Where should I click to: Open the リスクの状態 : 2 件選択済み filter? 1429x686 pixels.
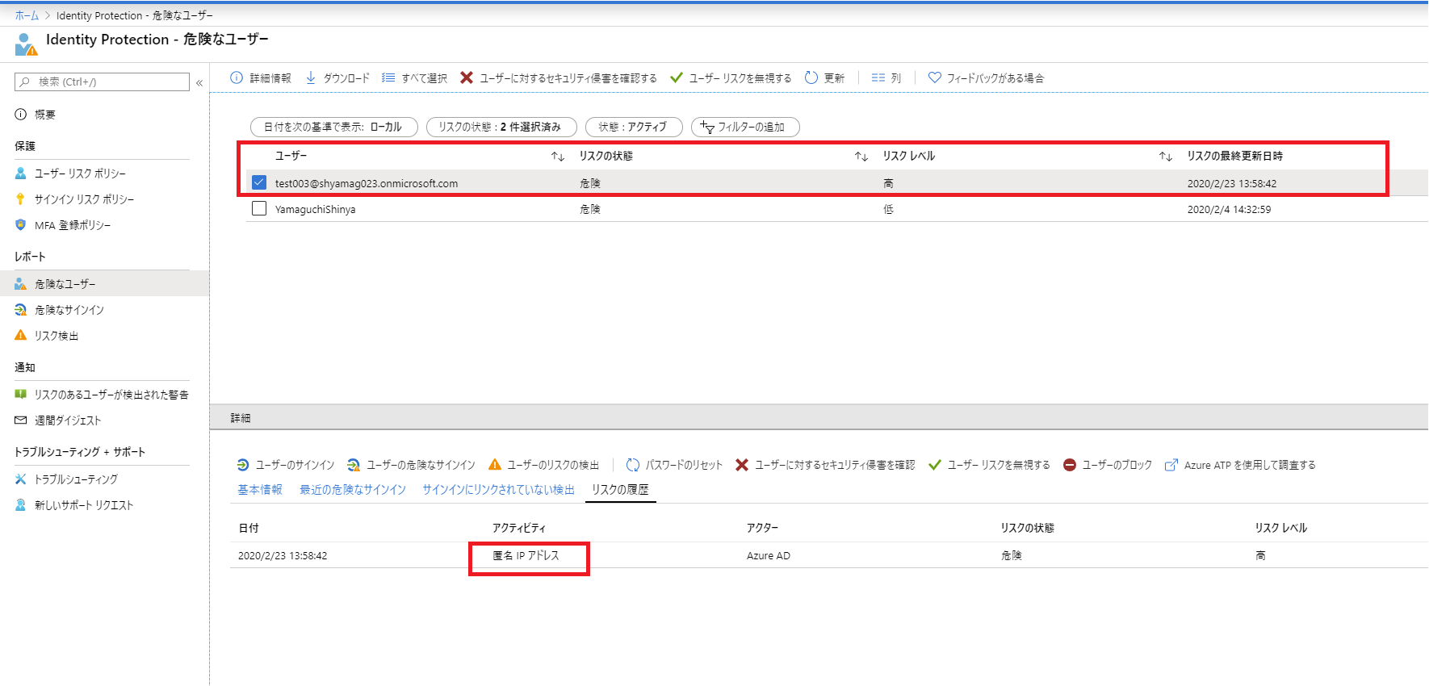pos(501,127)
